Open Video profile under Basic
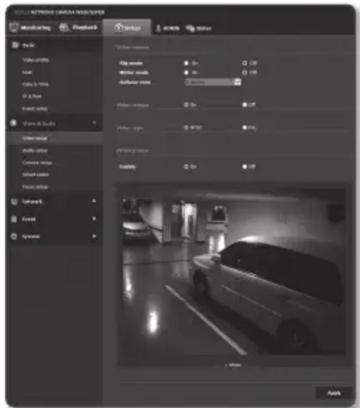This screenshot has width=360, height=408. (36, 60)
